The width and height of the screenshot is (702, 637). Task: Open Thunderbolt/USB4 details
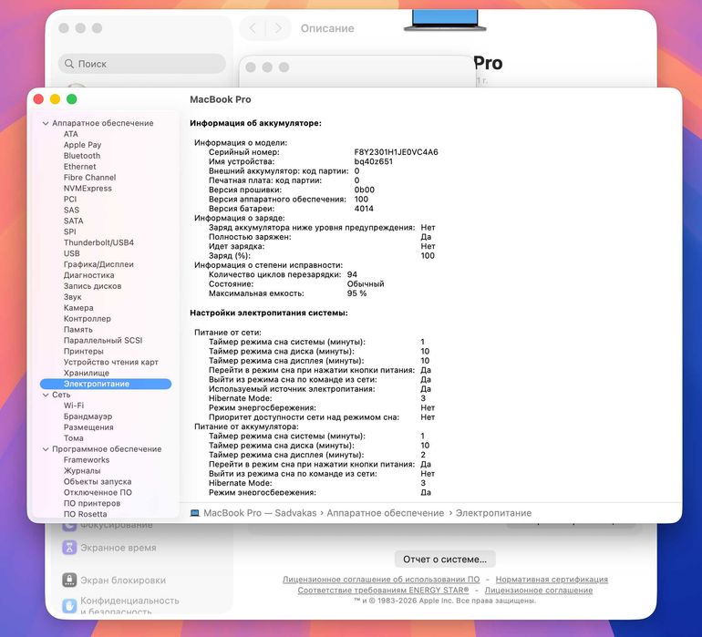(98, 242)
